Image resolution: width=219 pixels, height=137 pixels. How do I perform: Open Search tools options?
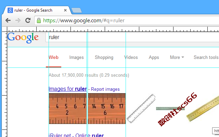(206, 57)
